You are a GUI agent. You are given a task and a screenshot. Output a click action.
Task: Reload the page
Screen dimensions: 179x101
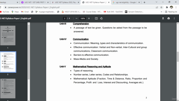click(1, 7)
